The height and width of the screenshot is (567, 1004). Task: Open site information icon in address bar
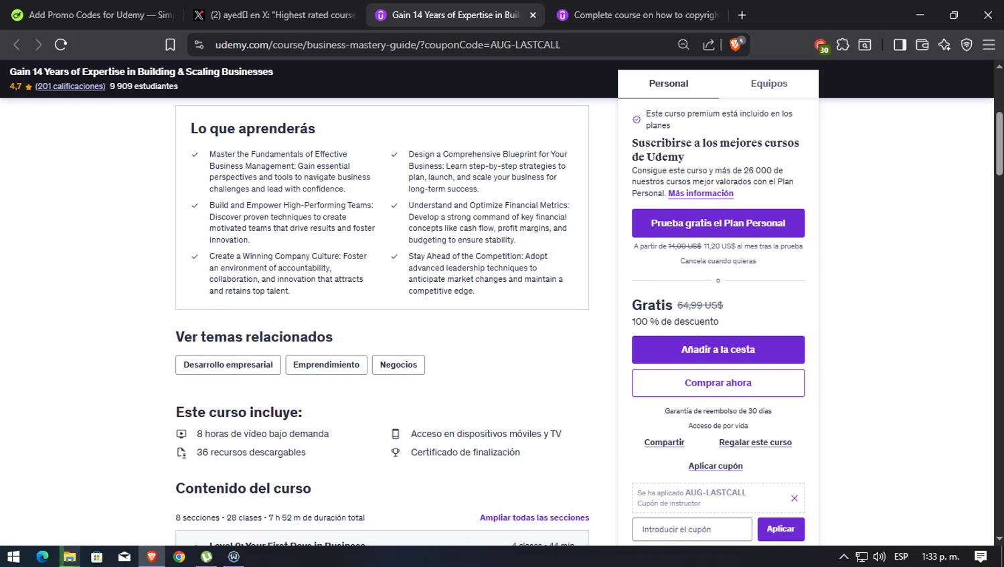coord(199,45)
